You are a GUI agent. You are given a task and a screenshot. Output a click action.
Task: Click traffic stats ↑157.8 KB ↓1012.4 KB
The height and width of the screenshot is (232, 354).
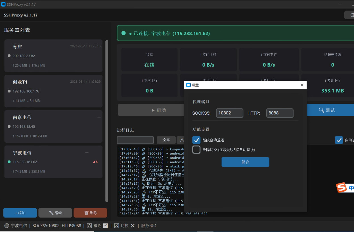pos(30,136)
